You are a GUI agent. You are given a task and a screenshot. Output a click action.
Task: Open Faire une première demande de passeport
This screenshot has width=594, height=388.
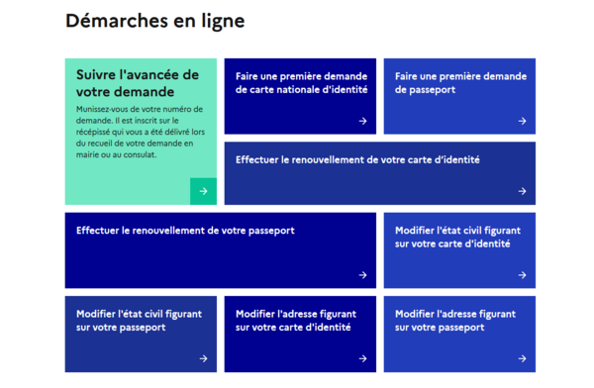(460, 83)
